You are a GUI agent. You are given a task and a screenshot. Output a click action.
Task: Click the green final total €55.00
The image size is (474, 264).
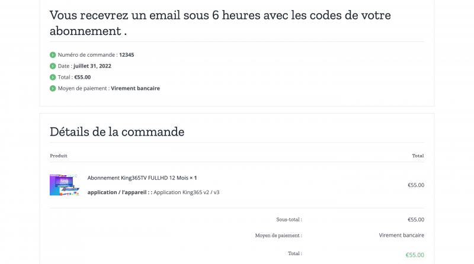415,255
